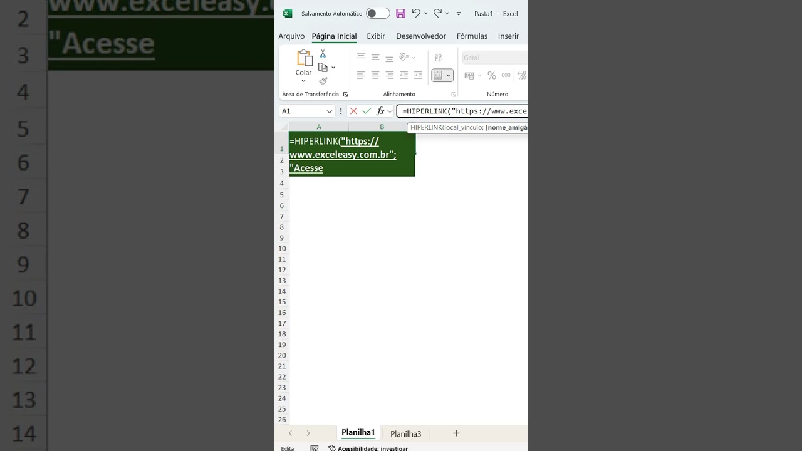Select the Planilha1 sheet tab
802x451 pixels.
click(358, 433)
